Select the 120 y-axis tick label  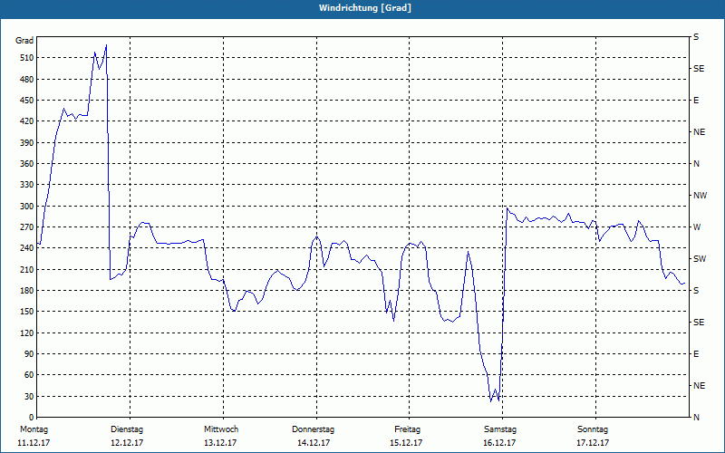(x=26, y=333)
